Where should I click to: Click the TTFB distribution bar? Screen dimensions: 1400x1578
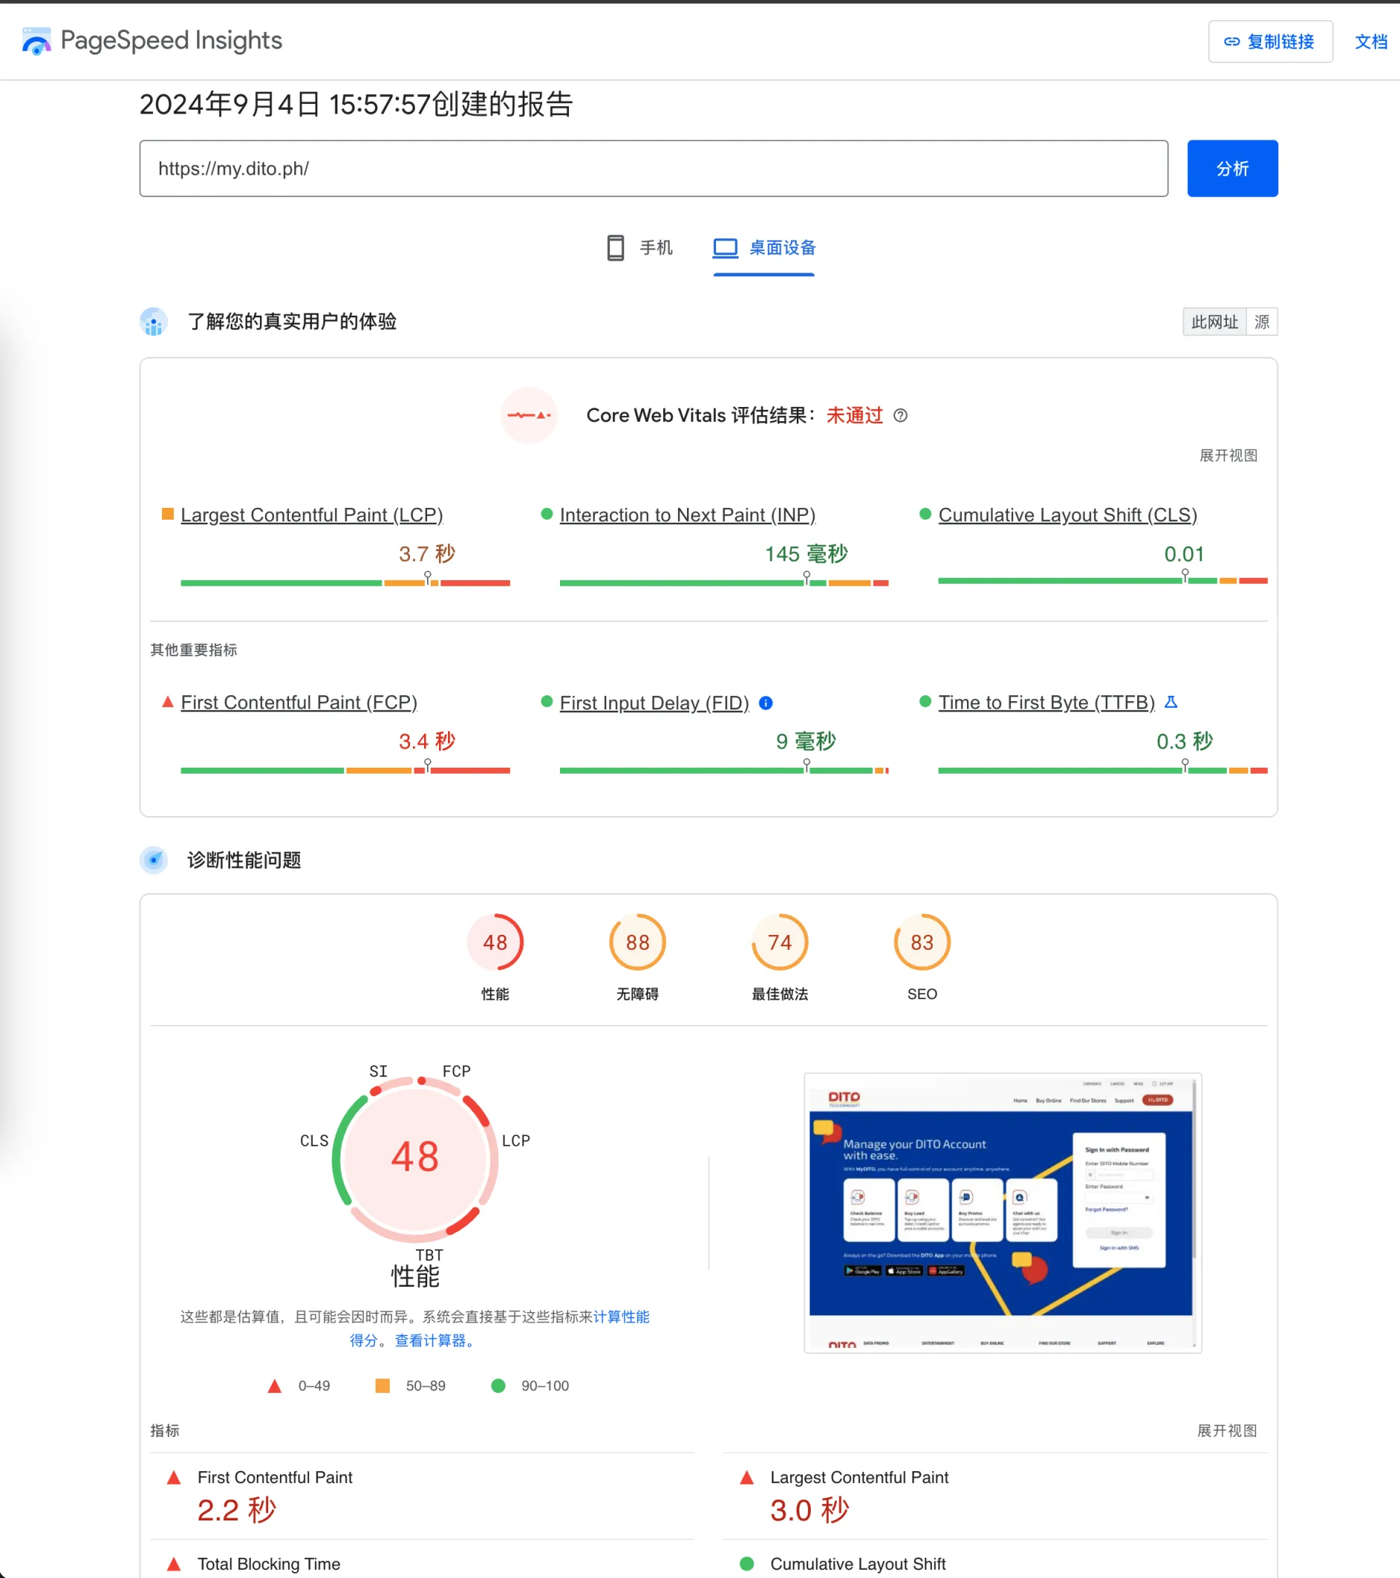pyautogui.click(x=1103, y=771)
